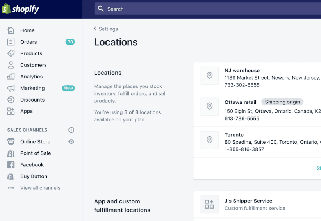
Task: Open the Home menu item
Action: click(x=27, y=30)
